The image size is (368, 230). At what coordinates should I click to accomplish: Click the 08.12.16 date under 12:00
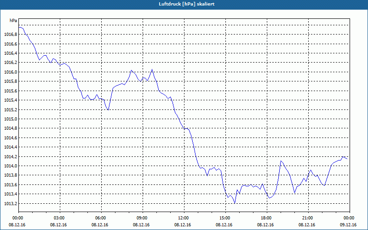(183, 224)
